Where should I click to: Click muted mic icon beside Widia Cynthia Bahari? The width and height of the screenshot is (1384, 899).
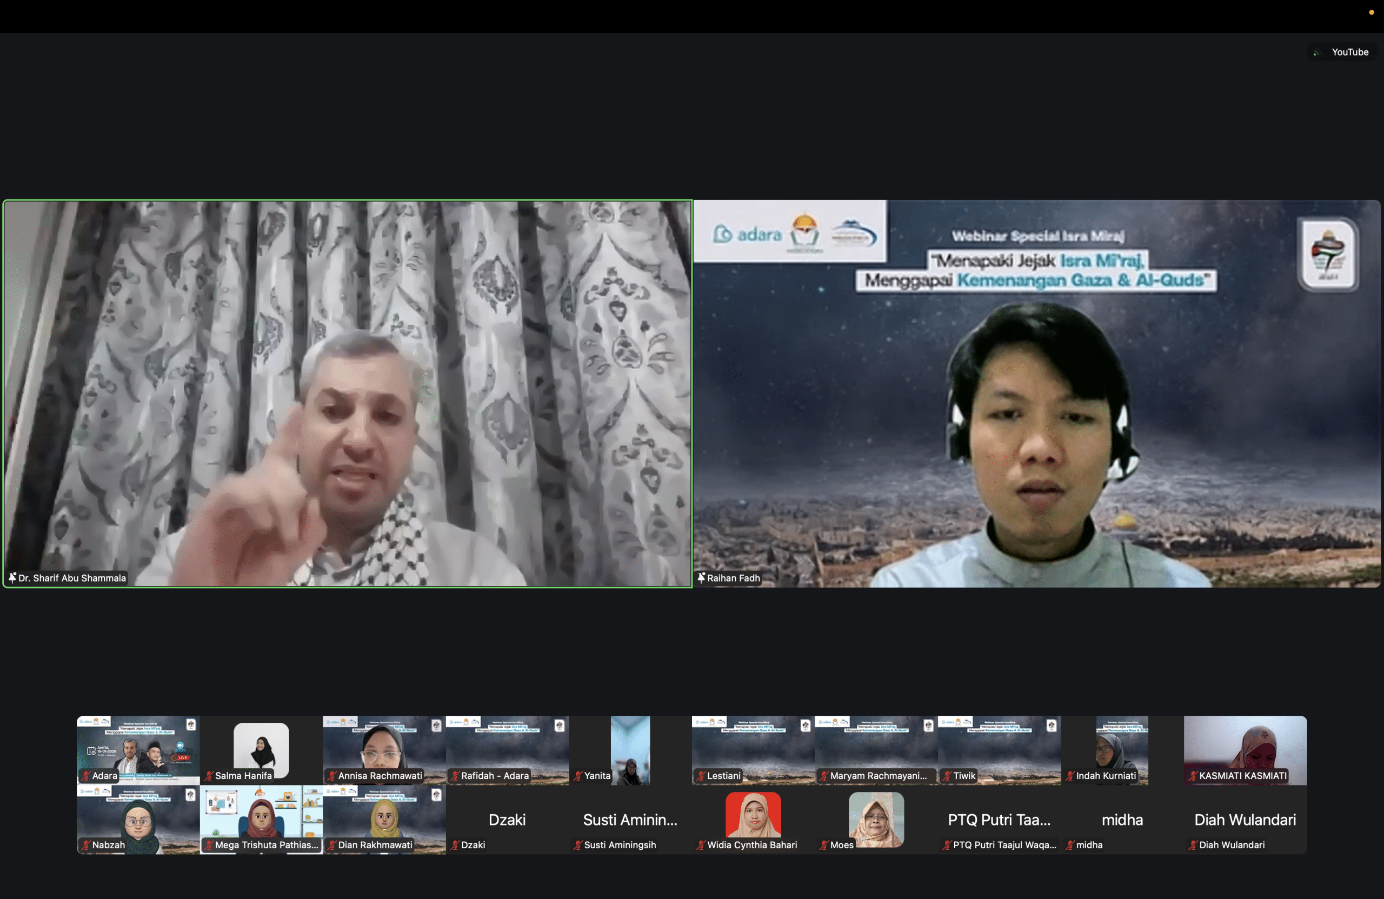[x=701, y=845]
